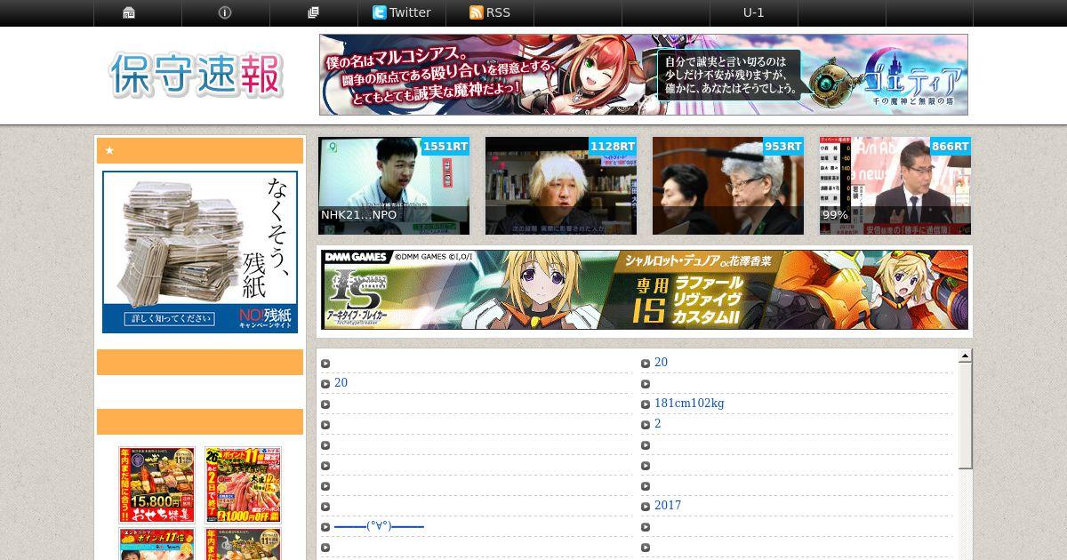
Task: Click the なくそう、残紙 sidebar ad
Action: (x=200, y=252)
